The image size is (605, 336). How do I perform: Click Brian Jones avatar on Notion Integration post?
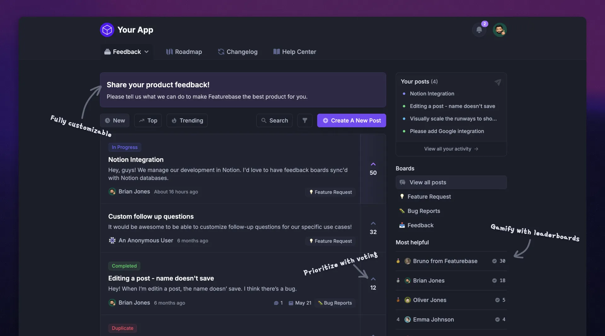(112, 192)
